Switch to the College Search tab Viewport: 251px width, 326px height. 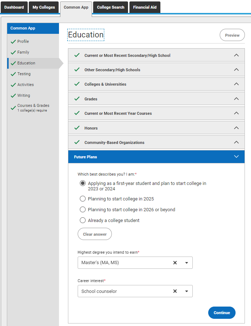tap(110, 7)
